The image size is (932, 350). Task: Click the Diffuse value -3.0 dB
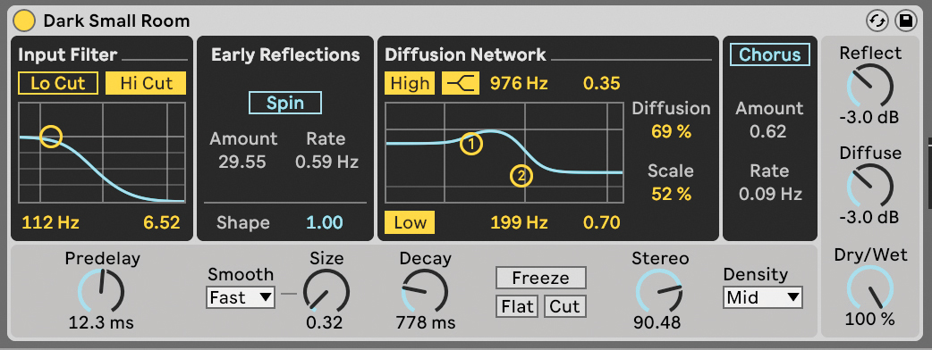coord(869,217)
